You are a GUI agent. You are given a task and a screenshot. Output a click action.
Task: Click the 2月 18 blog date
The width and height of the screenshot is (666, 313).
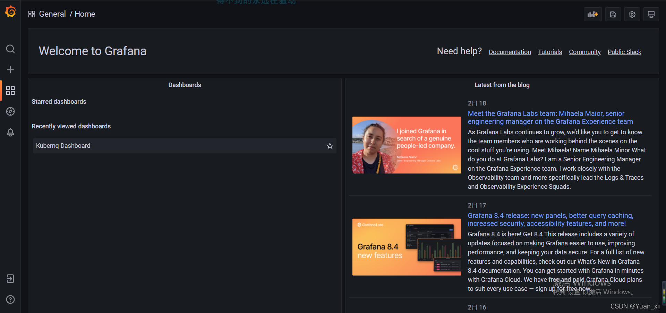[x=477, y=103]
